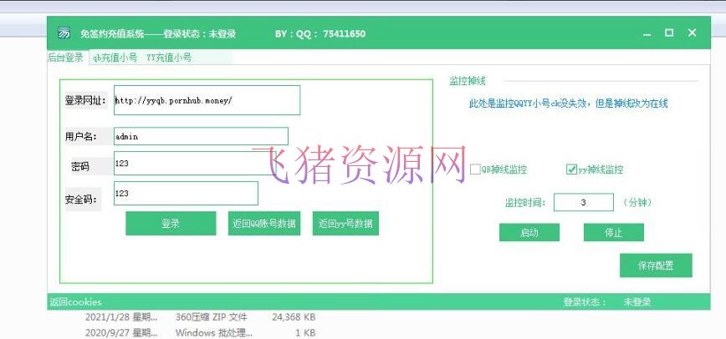Enable the QB掉线监控 checkbox

tap(475, 169)
